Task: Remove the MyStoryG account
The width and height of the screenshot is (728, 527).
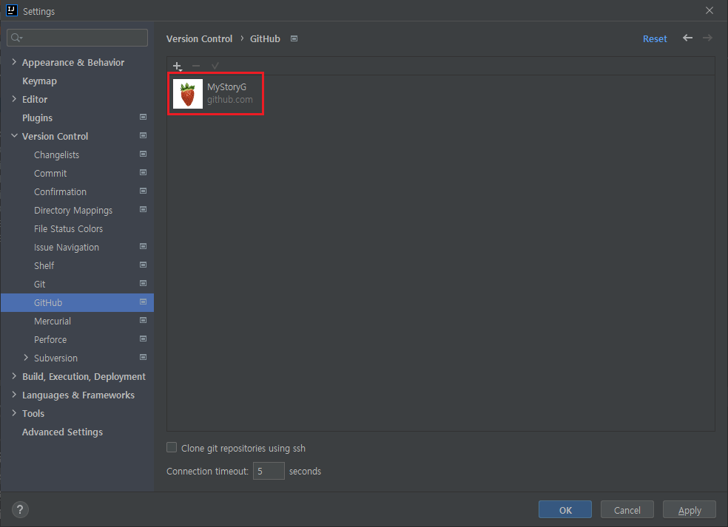Action: click(195, 66)
